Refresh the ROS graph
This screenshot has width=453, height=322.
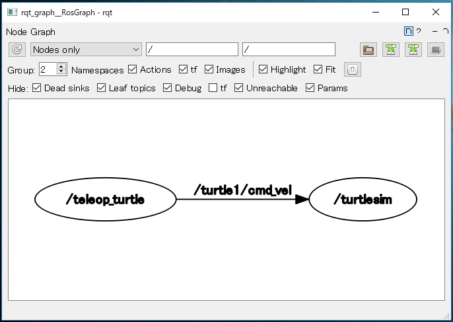click(x=17, y=50)
